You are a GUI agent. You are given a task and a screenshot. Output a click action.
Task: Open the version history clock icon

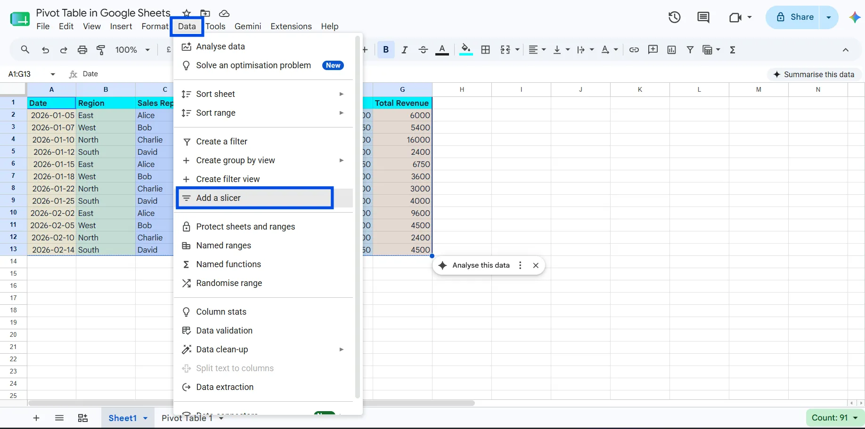674,17
